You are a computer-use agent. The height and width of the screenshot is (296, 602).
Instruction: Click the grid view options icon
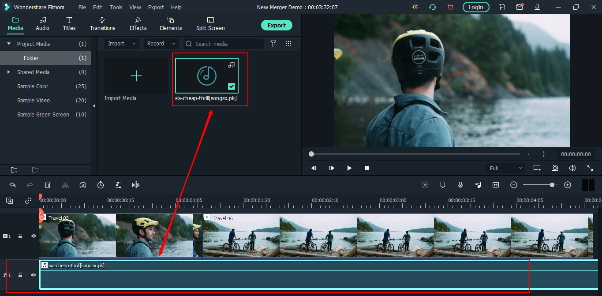point(288,44)
